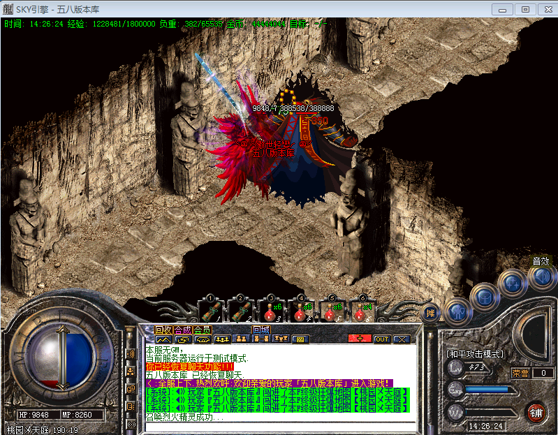
Task: Use the red potion x4 in slot 6
Action: 363,312
